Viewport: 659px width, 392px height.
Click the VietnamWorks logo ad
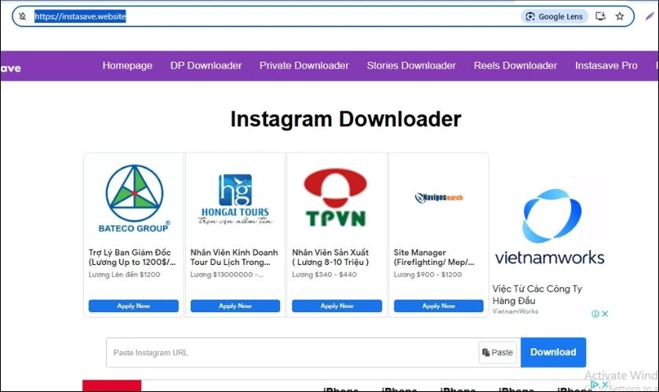coord(550,227)
